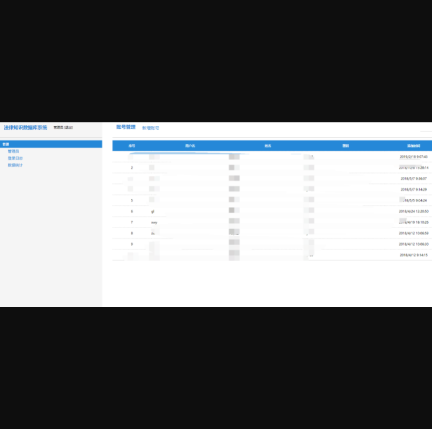Click the 退出 logout link
Image resolution: width=432 pixels, height=429 pixels.
click(68, 128)
